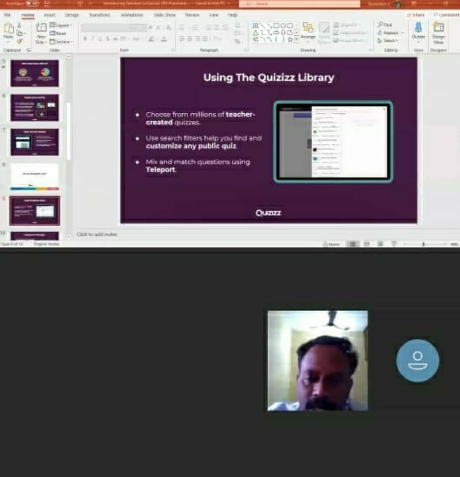Select slide 5 thumbnail with charts
This screenshot has height=477, width=460.
click(x=35, y=74)
